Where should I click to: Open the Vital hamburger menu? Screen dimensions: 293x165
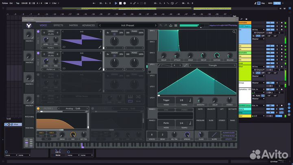click(x=176, y=25)
